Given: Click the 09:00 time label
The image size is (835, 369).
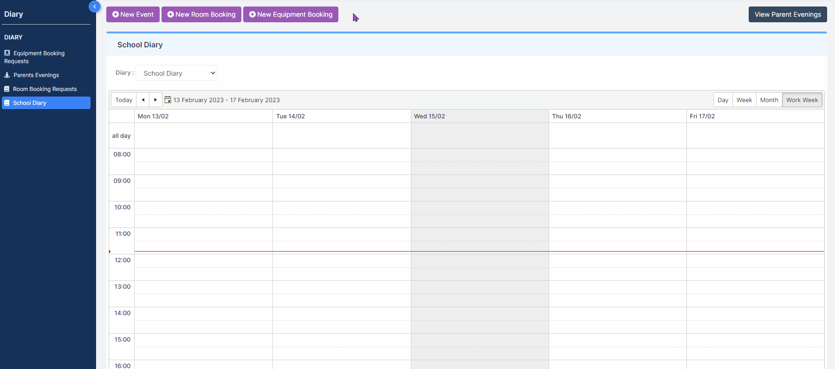Looking at the screenshot, I should click(122, 181).
